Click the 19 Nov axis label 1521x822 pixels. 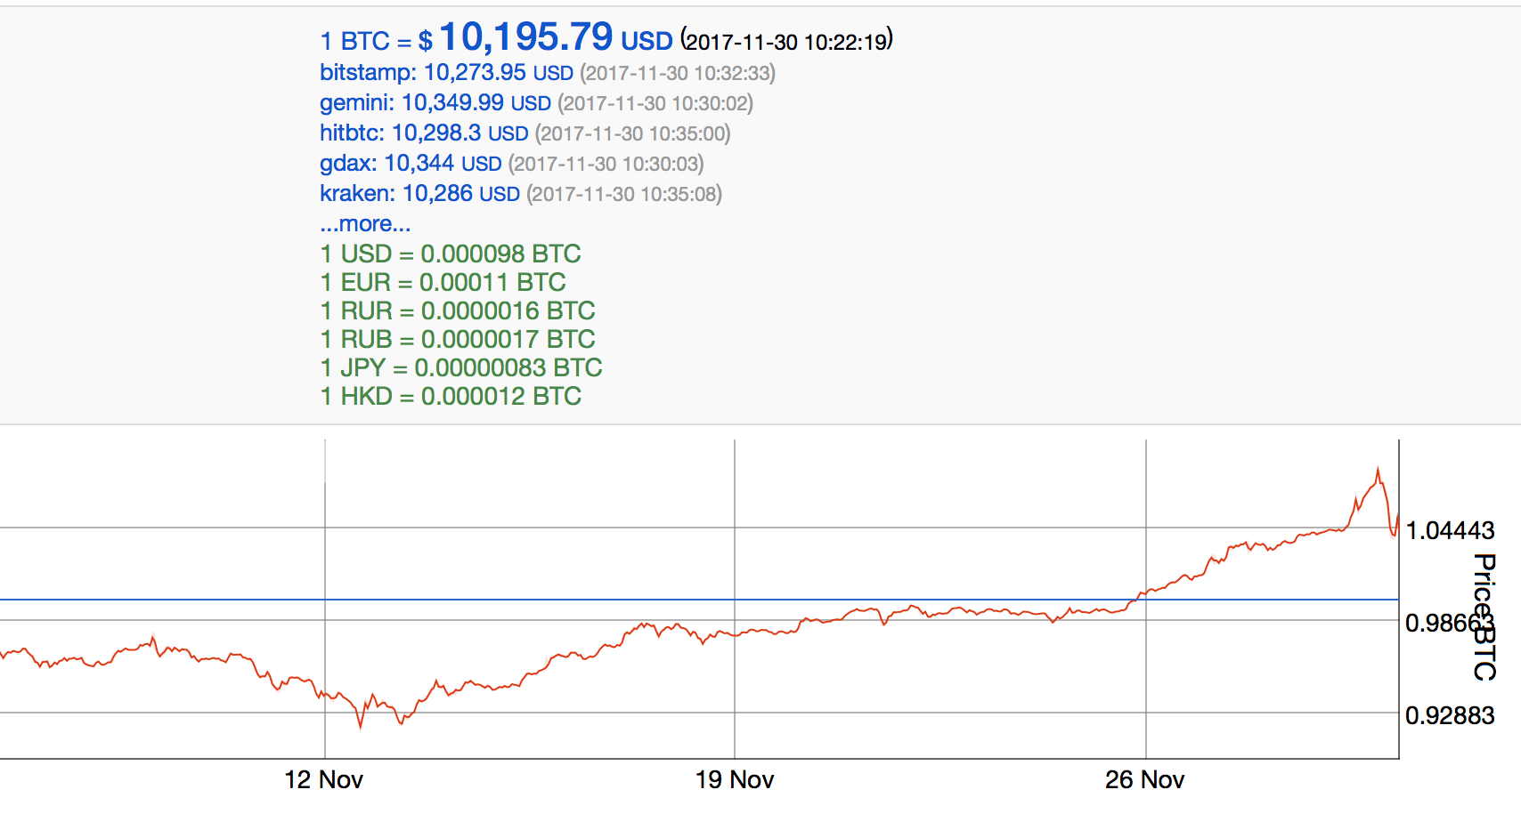(735, 780)
